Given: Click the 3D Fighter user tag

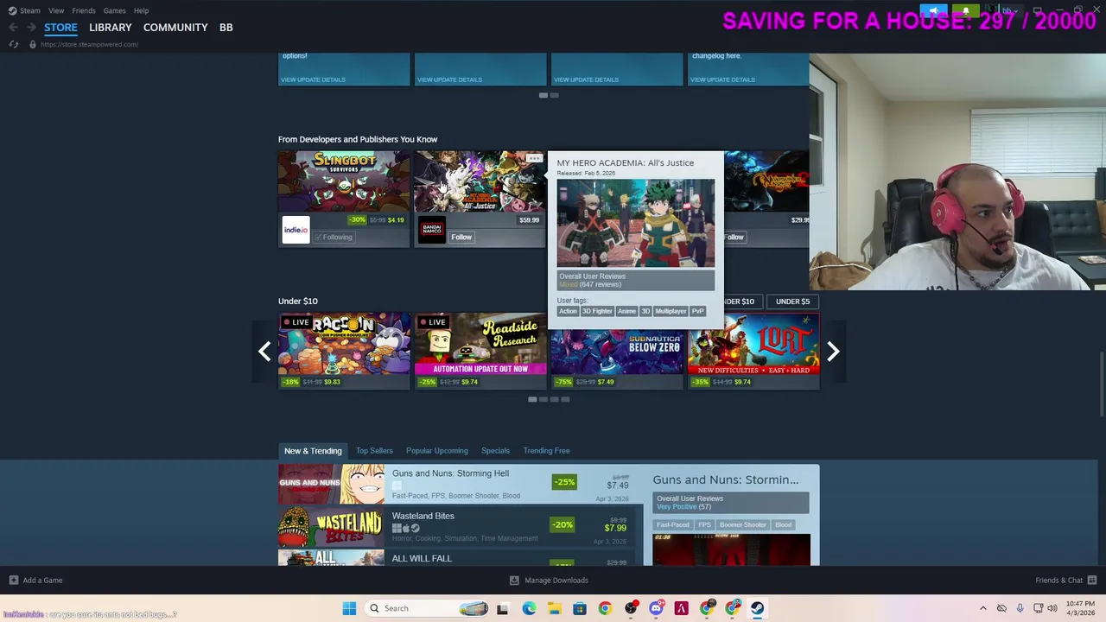Looking at the screenshot, I should pos(597,311).
